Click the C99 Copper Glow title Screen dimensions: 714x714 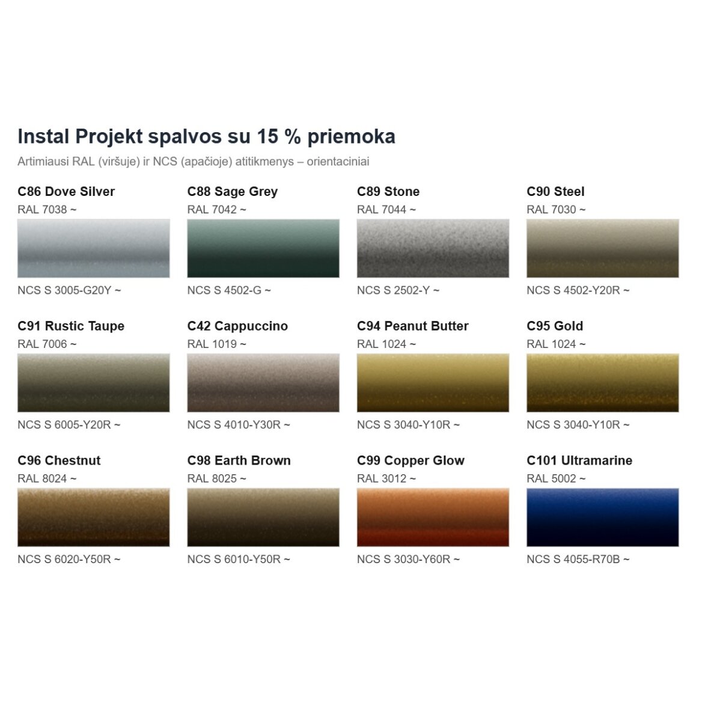pyautogui.click(x=410, y=460)
